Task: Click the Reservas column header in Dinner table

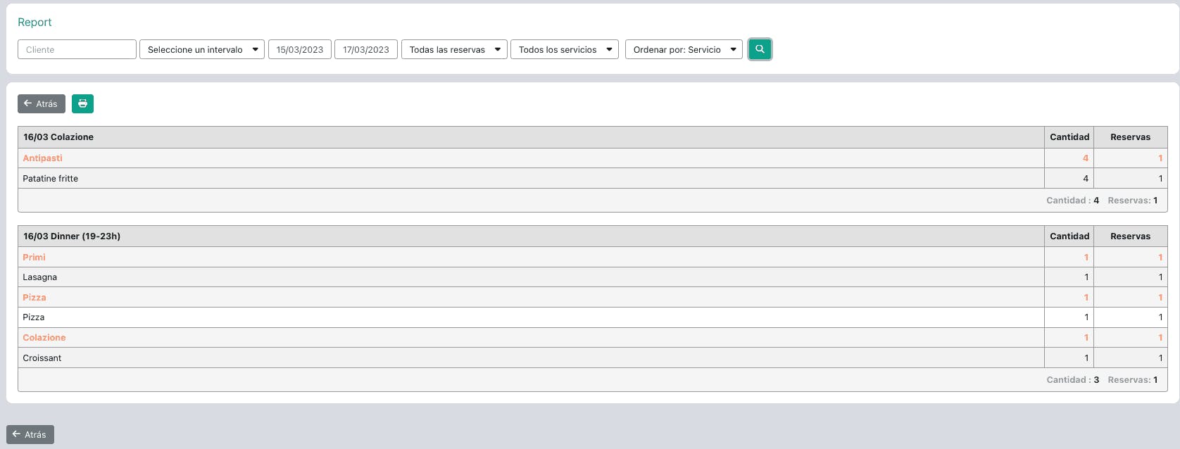Action: 1131,236
